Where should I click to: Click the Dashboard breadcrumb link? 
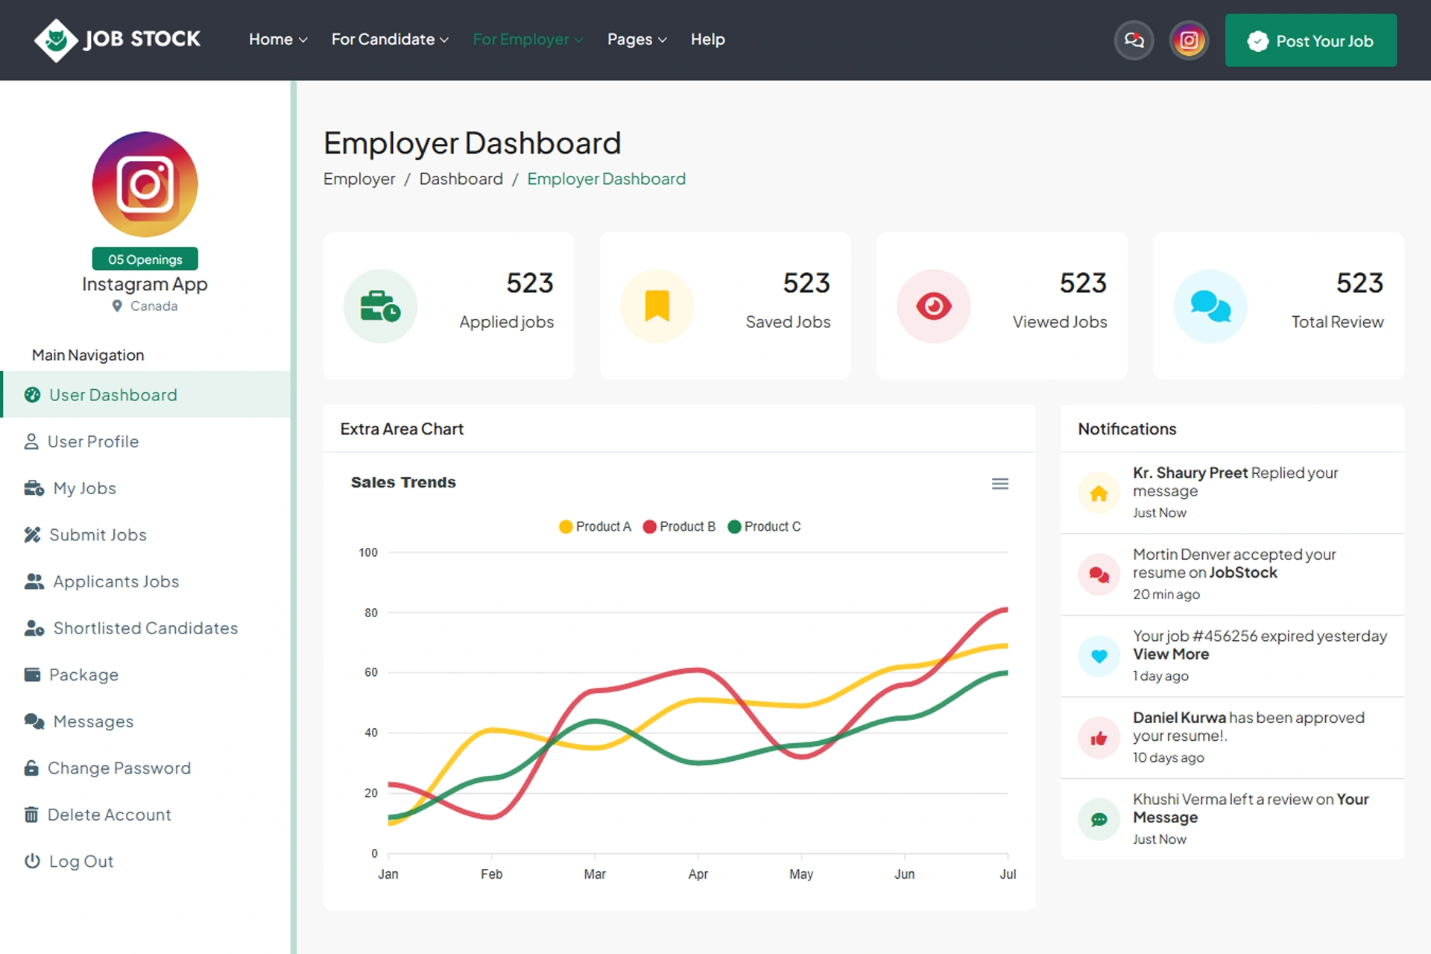(461, 179)
